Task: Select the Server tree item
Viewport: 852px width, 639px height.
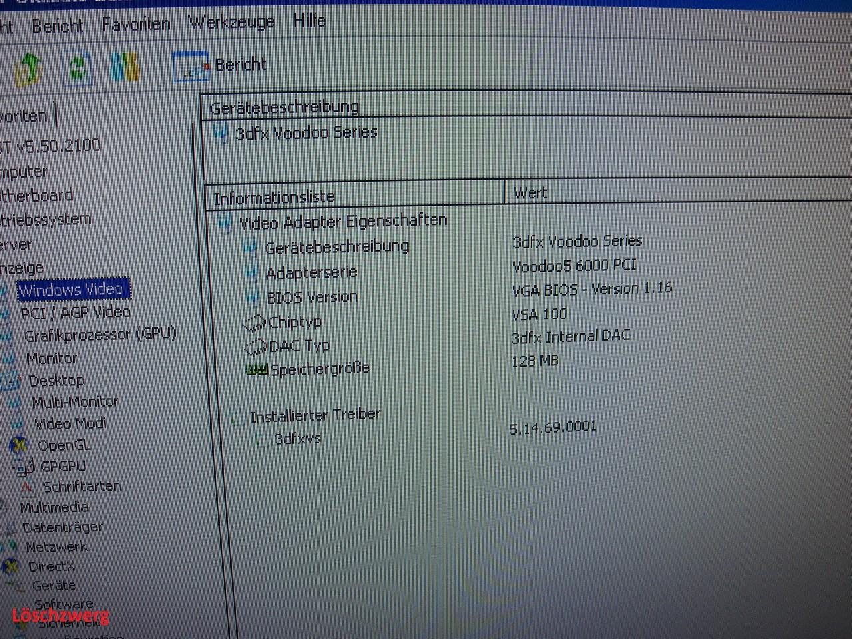Action: 16,244
